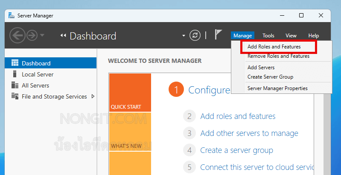This screenshot has width=341, height=175.
Task: Click the Add roles and features link
Action: point(238,116)
